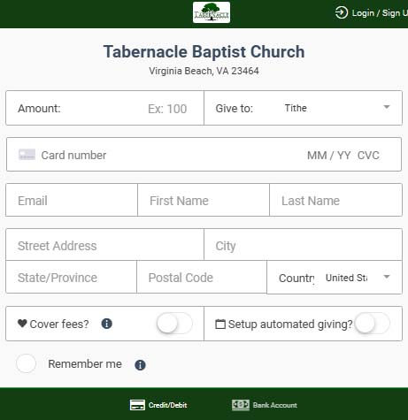This screenshot has height=420, width=408.
Task: Click the Email field
Action: point(72,200)
